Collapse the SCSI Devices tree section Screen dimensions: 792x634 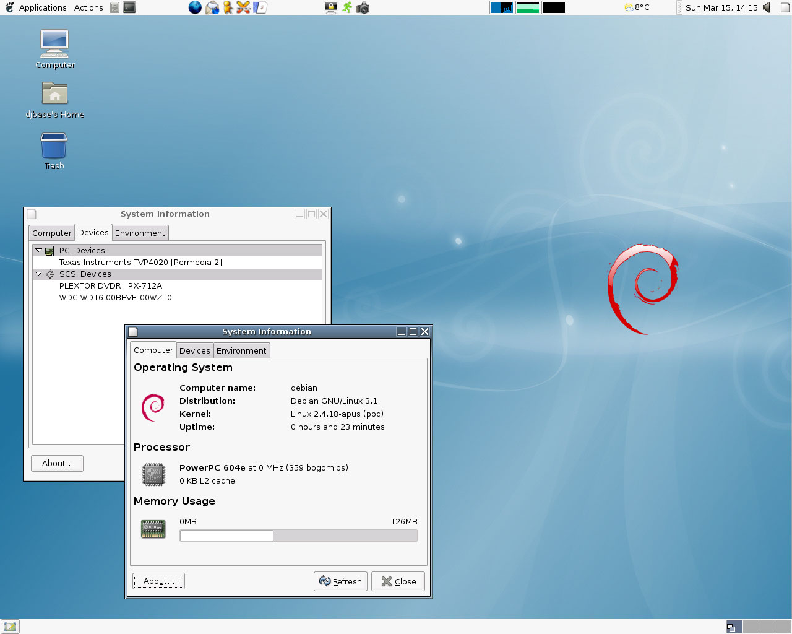click(39, 274)
